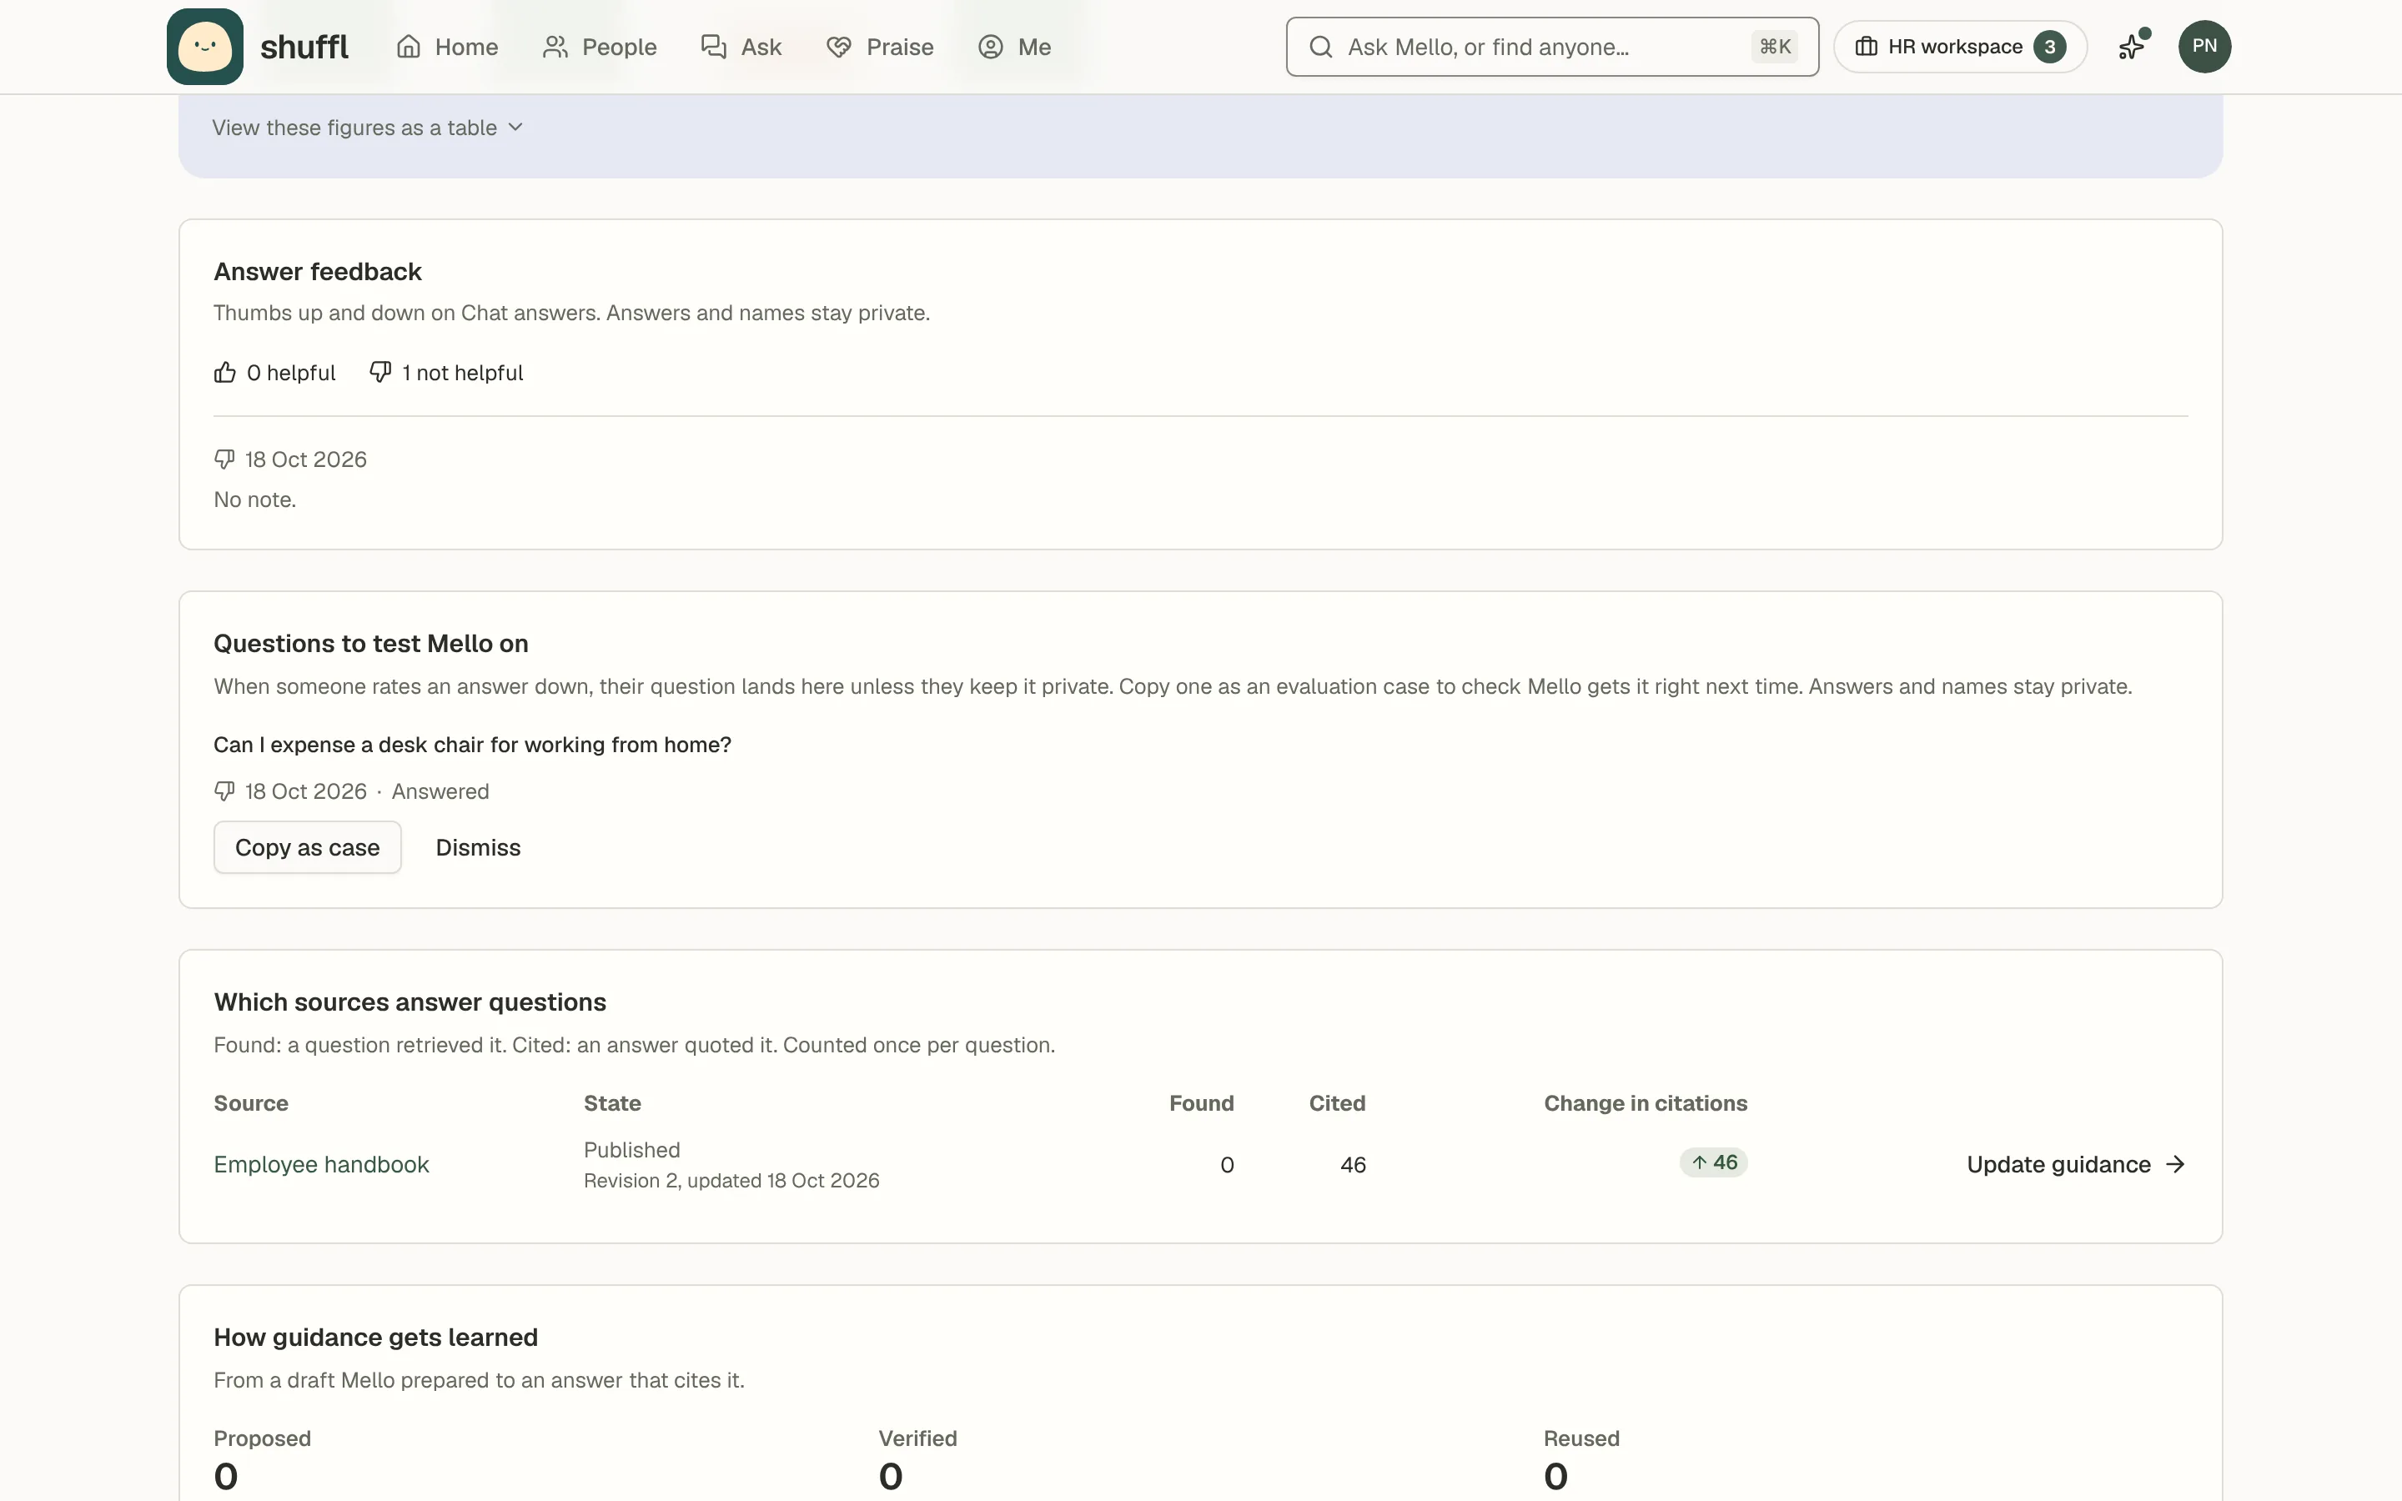Go to the People section
2402x1501 pixels.
tap(600, 47)
